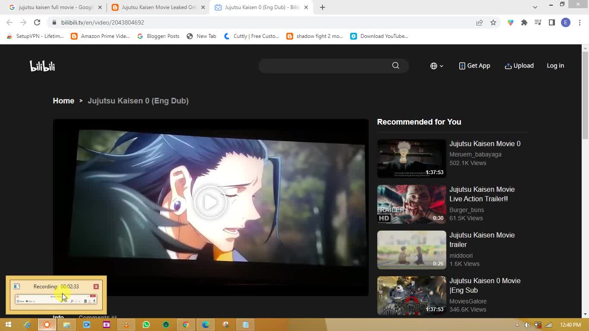Open shadow fight 2 bookmark
The image size is (589, 331).
315,36
